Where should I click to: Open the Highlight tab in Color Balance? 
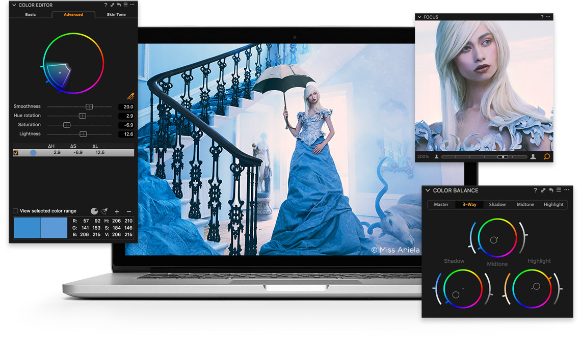(553, 204)
